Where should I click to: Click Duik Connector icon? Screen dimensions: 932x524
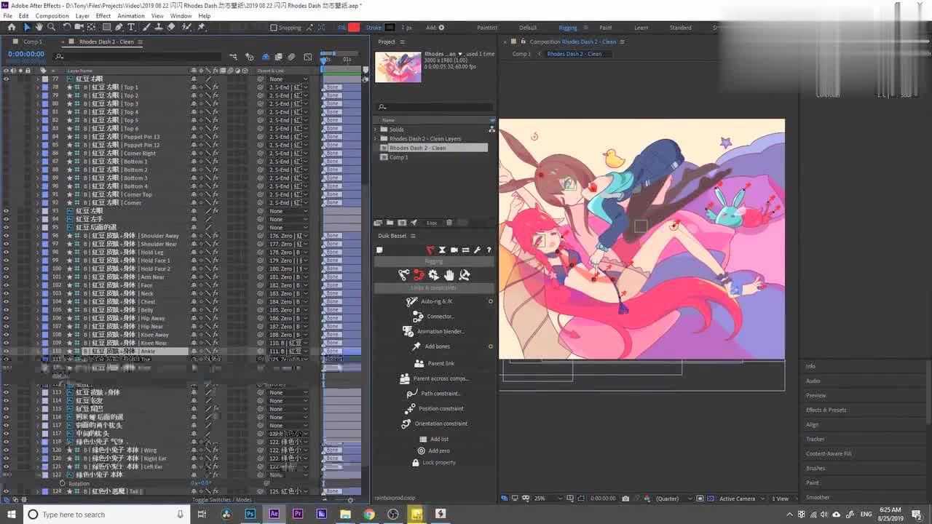click(418, 317)
